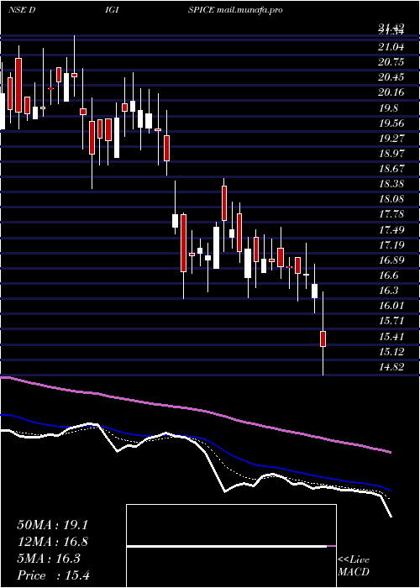Select the 17.19 price axis label
The height and width of the screenshot is (588, 420).
point(391,245)
